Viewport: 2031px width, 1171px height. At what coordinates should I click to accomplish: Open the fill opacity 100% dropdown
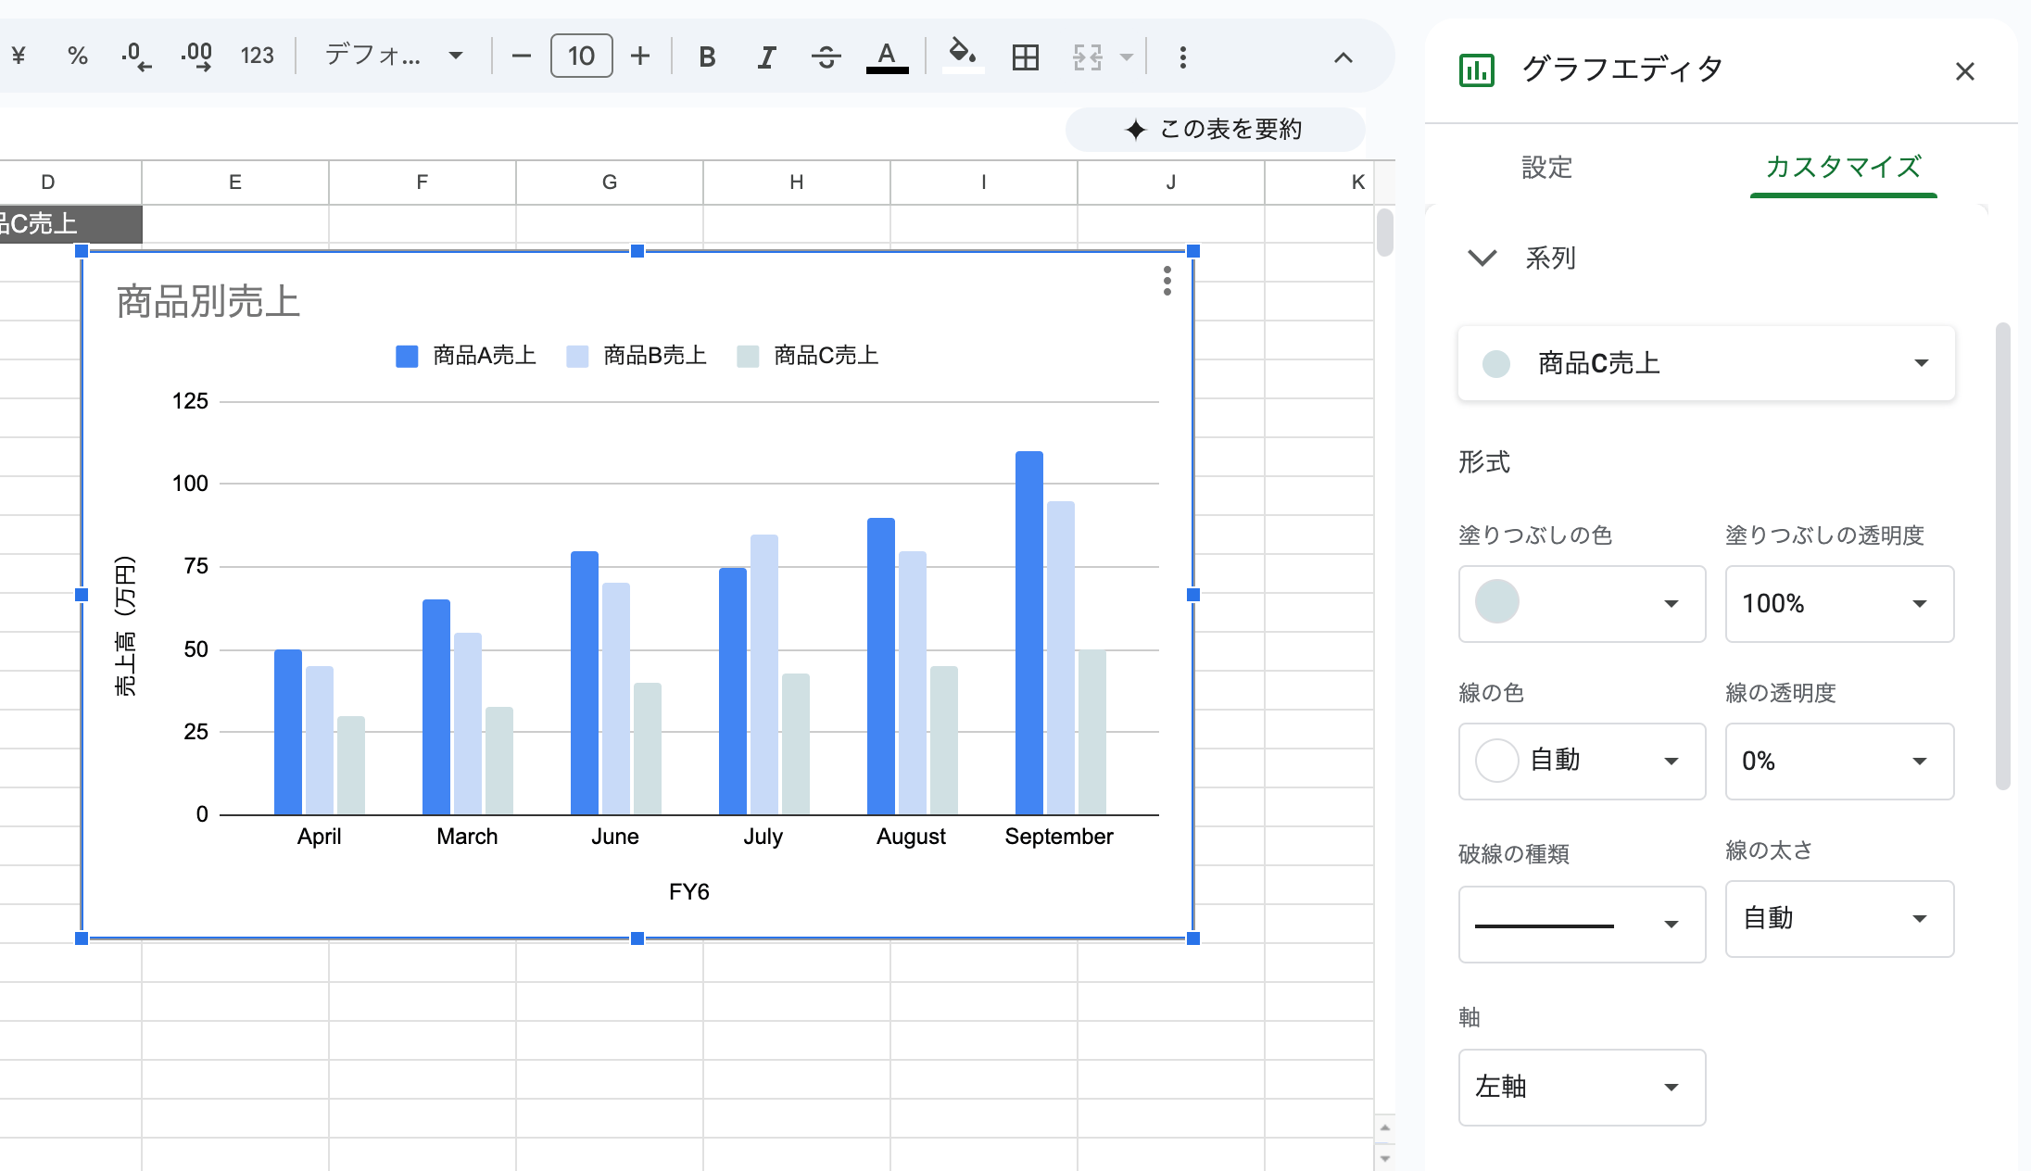coord(1838,604)
